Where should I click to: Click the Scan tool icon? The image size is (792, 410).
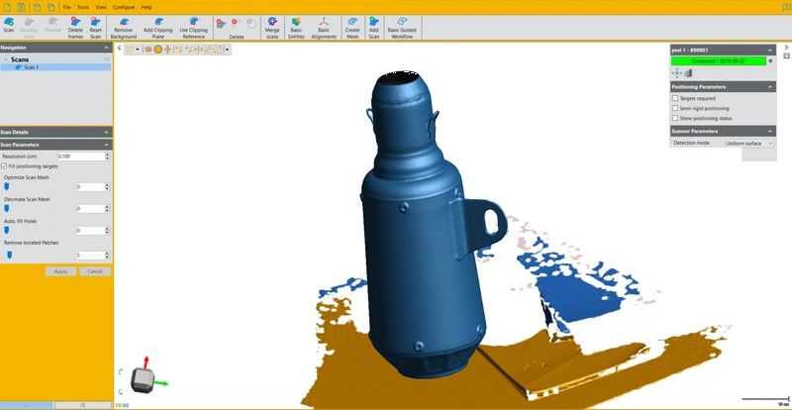pos(9,26)
